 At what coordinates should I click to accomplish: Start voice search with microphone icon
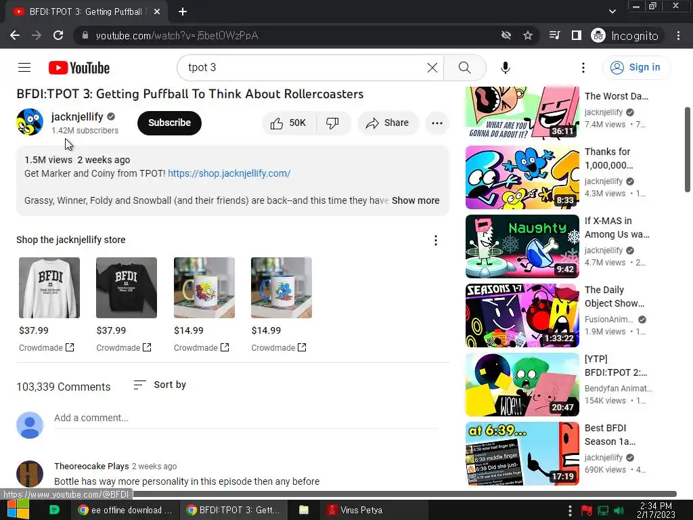pyautogui.click(x=505, y=68)
